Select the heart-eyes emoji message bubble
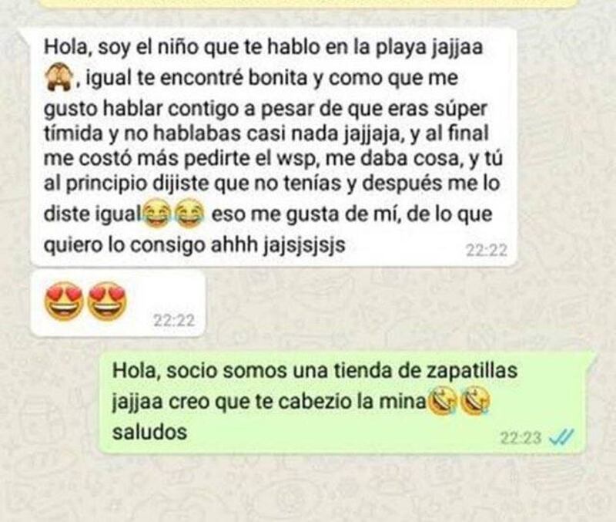The width and height of the screenshot is (616, 522). 118,303
